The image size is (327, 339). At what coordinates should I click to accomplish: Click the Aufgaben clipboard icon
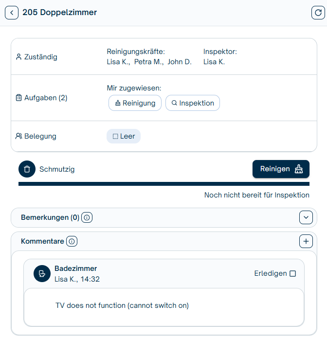[18, 98]
